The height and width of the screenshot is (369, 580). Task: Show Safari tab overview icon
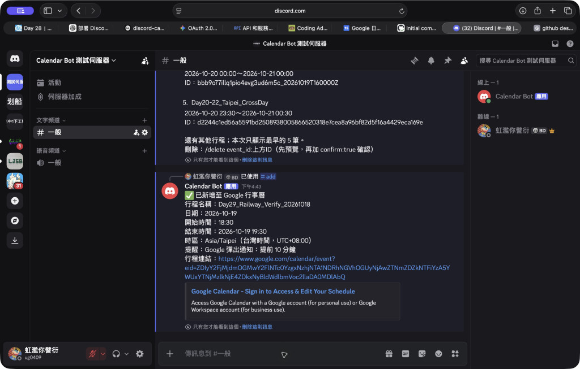click(568, 11)
